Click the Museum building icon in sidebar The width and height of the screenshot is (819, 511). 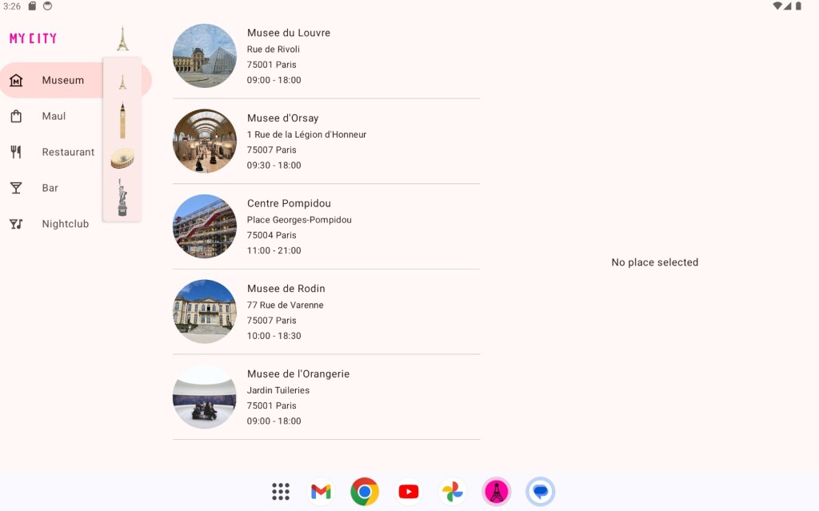click(16, 80)
